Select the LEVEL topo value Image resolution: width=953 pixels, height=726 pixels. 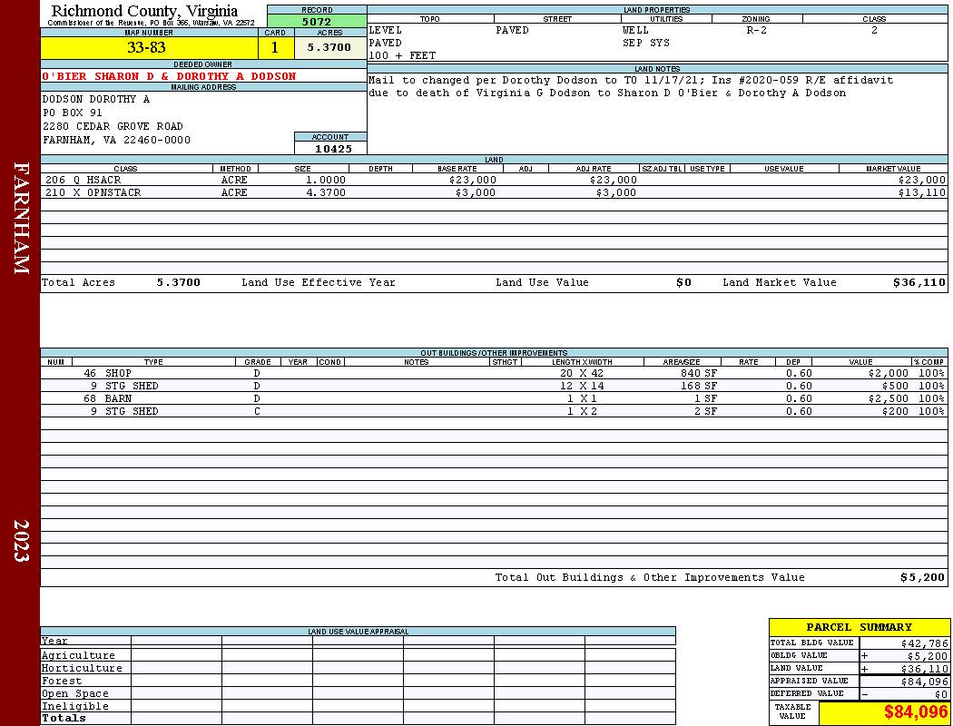(x=385, y=30)
